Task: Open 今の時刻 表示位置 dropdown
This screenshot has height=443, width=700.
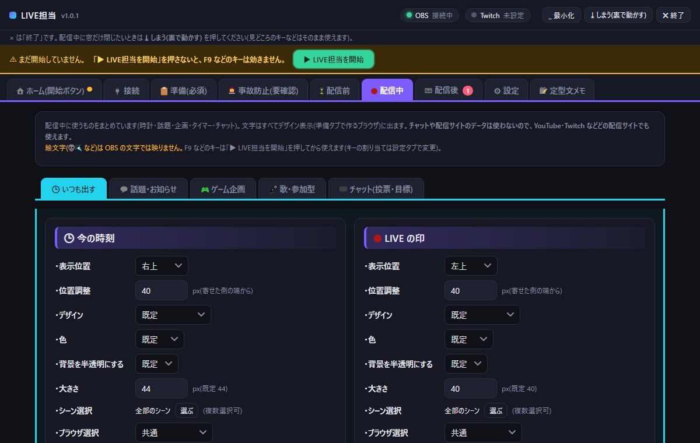Action: 162,266
